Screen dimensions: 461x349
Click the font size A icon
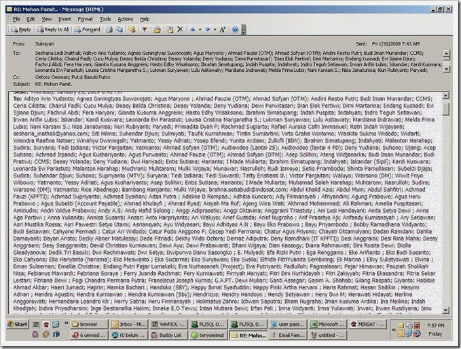pyautogui.click(x=223, y=29)
